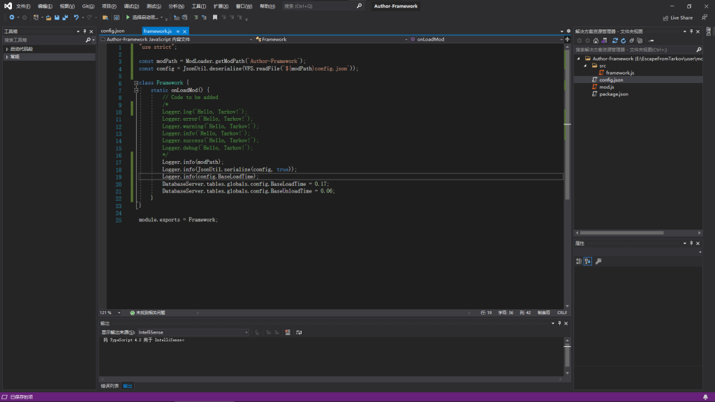Screen dimensions: 715x402
Task: Click the top search box (Ctrl+Q)
Action: 323,6
